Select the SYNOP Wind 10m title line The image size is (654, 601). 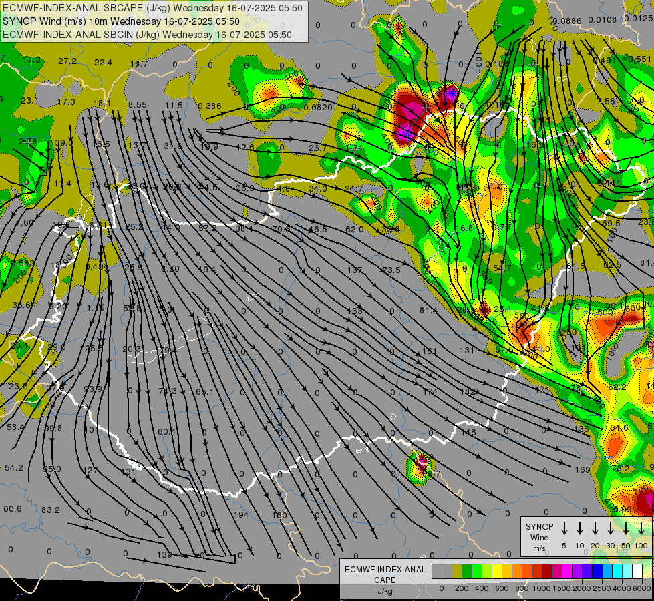click(121, 21)
